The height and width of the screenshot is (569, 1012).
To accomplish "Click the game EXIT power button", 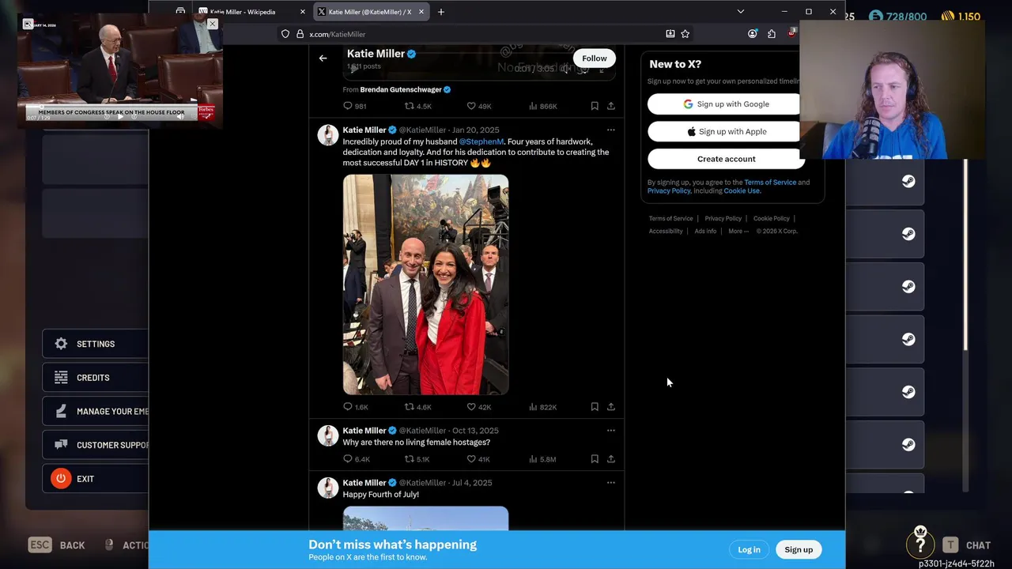I will click(61, 479).
